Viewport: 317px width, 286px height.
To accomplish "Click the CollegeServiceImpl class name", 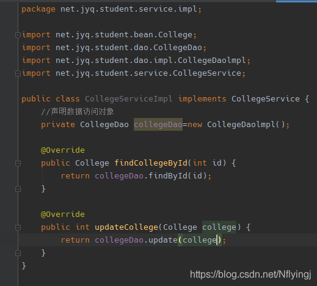I will (x=129, y=99).
